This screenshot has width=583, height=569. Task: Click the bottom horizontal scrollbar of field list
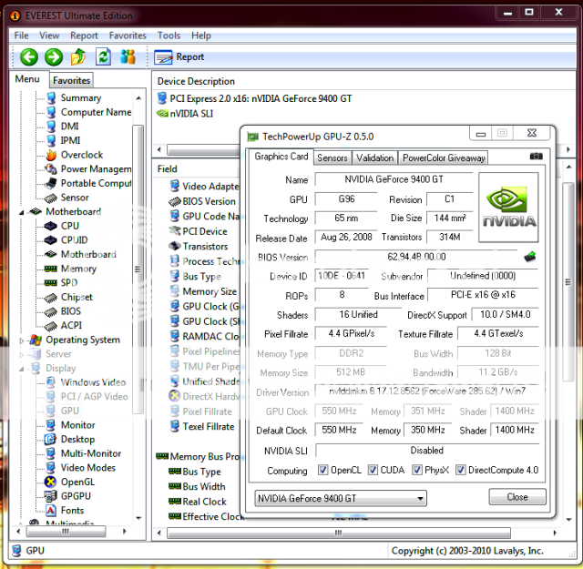click(338, 533)
